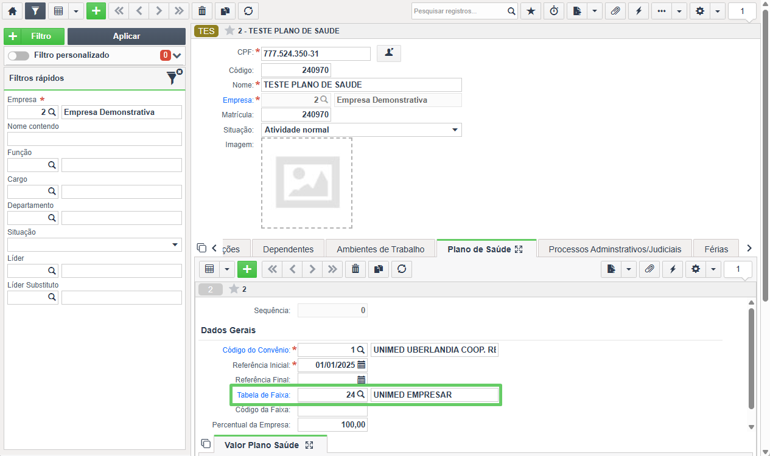Expand the arrow next to top gear
The image size is (770, 456).
tap(718, 11)
